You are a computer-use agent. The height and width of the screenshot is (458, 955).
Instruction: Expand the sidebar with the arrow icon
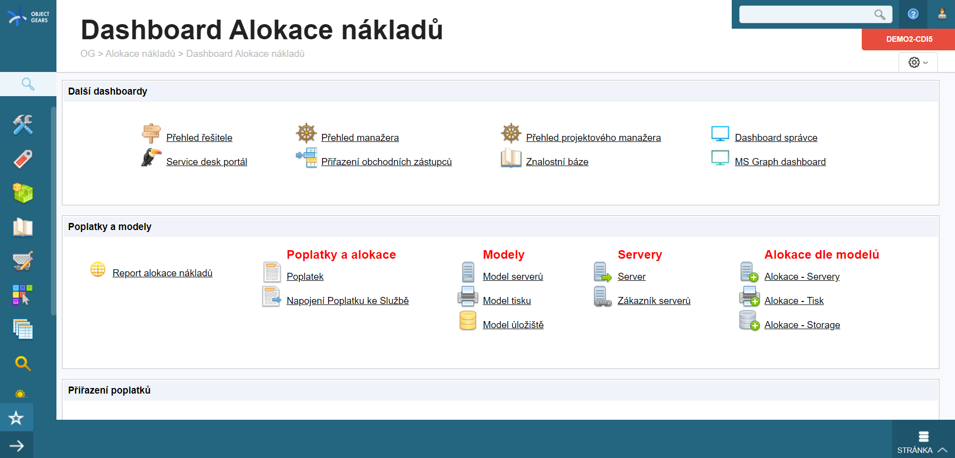(x=17, y=446)
